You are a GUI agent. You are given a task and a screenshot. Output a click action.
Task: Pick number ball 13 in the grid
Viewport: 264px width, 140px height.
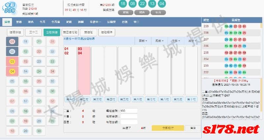click(x=26, y=61)
